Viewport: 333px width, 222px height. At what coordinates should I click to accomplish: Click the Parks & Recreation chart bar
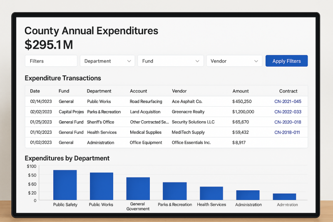point(174,191)
